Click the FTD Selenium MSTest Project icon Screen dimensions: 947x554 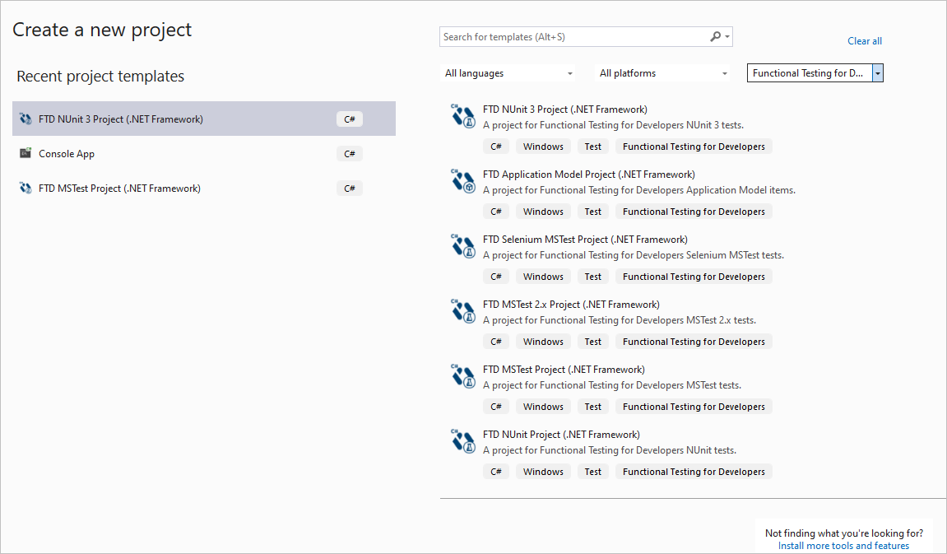coord(463,246)
